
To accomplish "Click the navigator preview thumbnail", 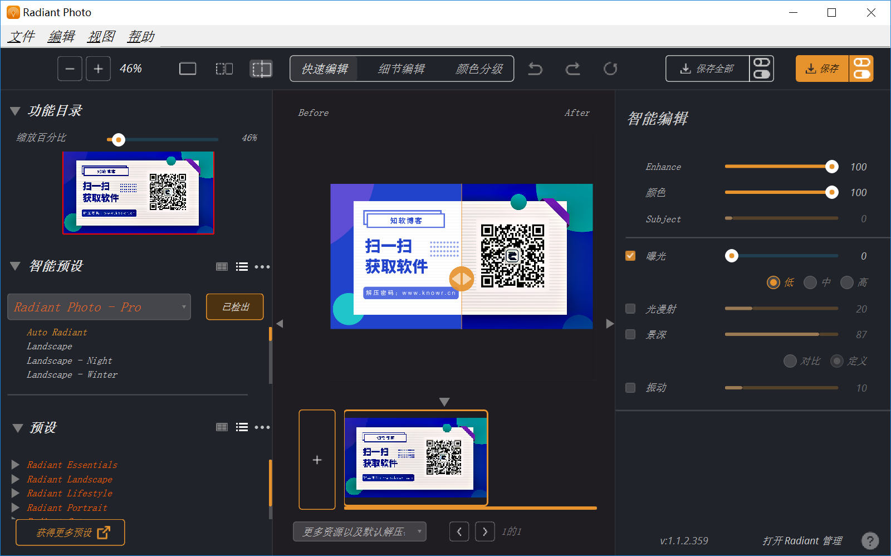I will [x=138, y=193].
